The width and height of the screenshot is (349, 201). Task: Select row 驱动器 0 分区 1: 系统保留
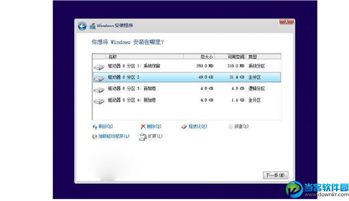(x=187, y=66)
